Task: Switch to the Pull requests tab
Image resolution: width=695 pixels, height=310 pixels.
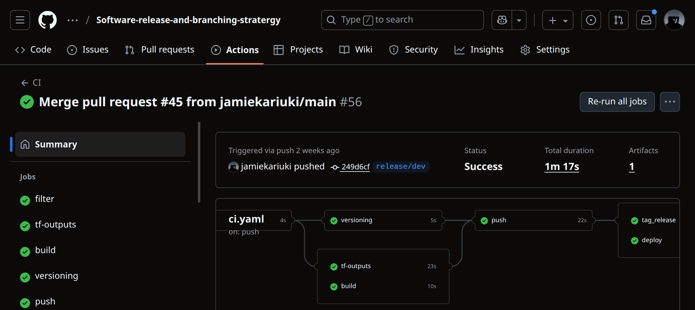Action: (160, 49)
